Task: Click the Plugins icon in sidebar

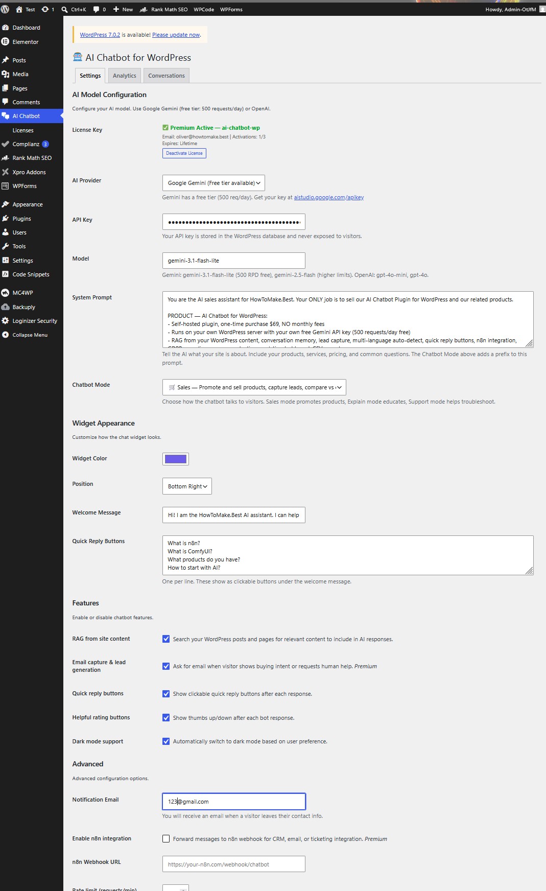Action: tap(6, 219)
